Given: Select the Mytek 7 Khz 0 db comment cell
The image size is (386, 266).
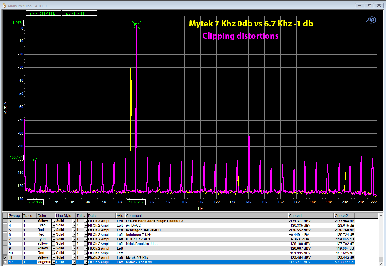Looking at the screenshot, I should coord(207,262).
